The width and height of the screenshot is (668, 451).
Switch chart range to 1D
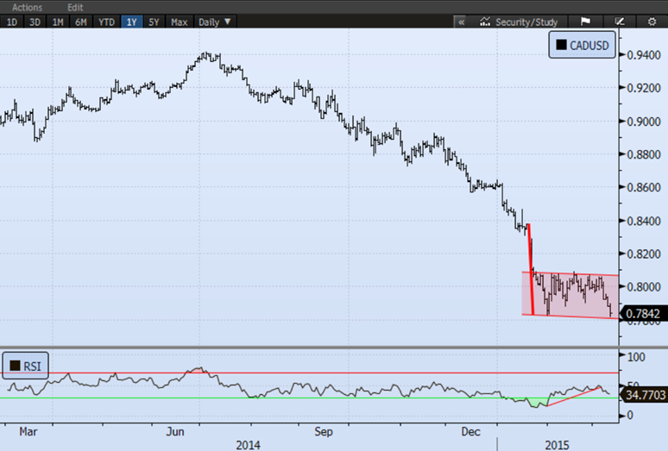(12, 22)
